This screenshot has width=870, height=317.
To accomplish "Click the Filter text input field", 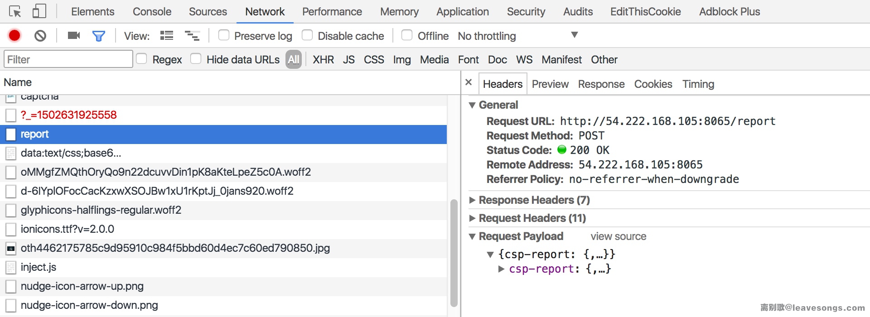I will coord(68,59).
